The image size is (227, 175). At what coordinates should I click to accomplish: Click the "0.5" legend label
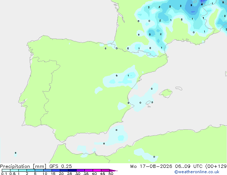point(13,174)
